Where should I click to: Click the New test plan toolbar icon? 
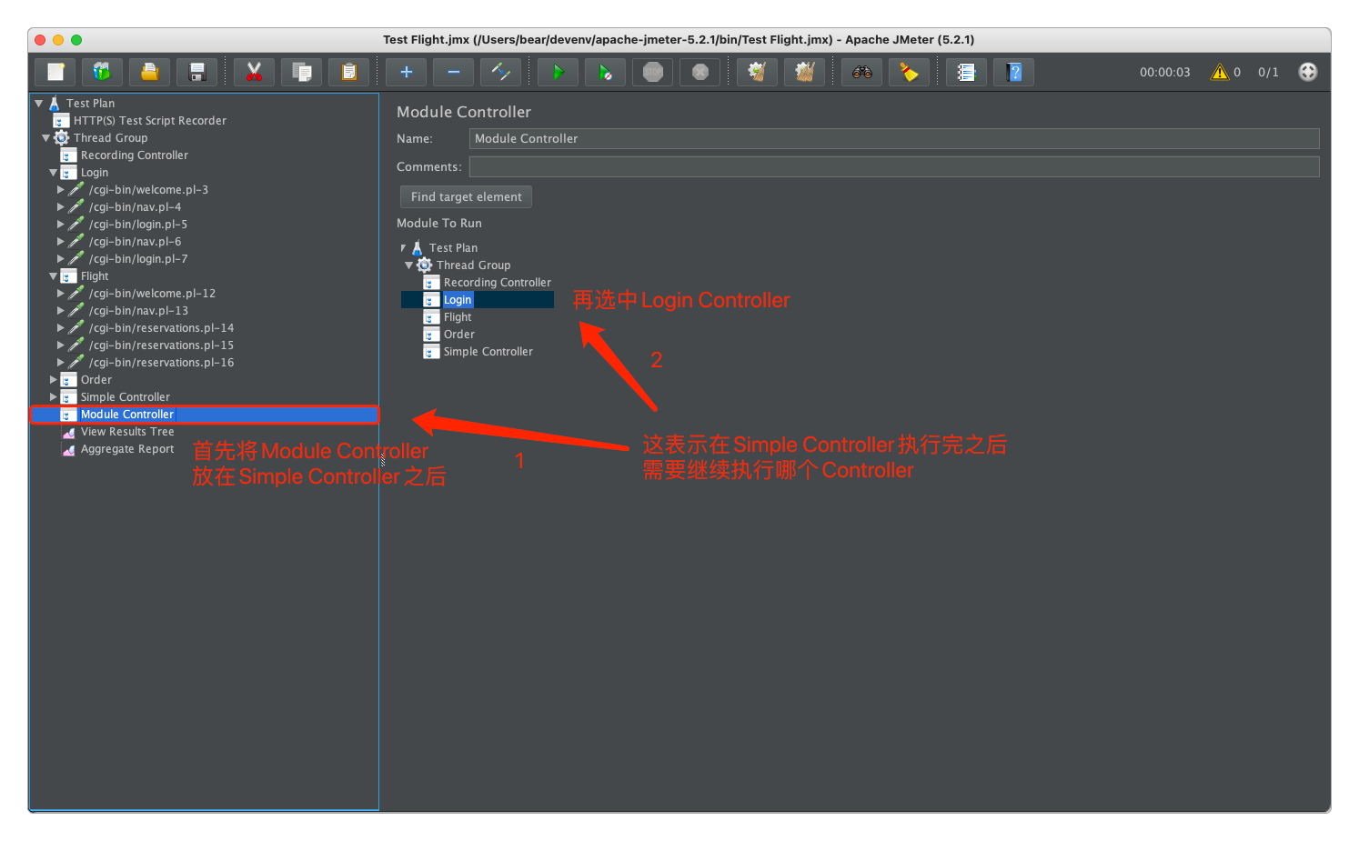55,72
